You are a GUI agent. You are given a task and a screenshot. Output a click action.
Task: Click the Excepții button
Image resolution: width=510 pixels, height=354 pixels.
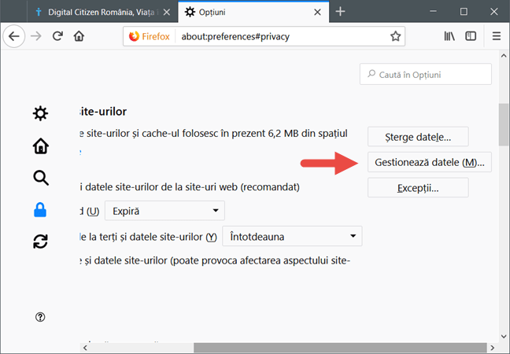pos(418,188)
